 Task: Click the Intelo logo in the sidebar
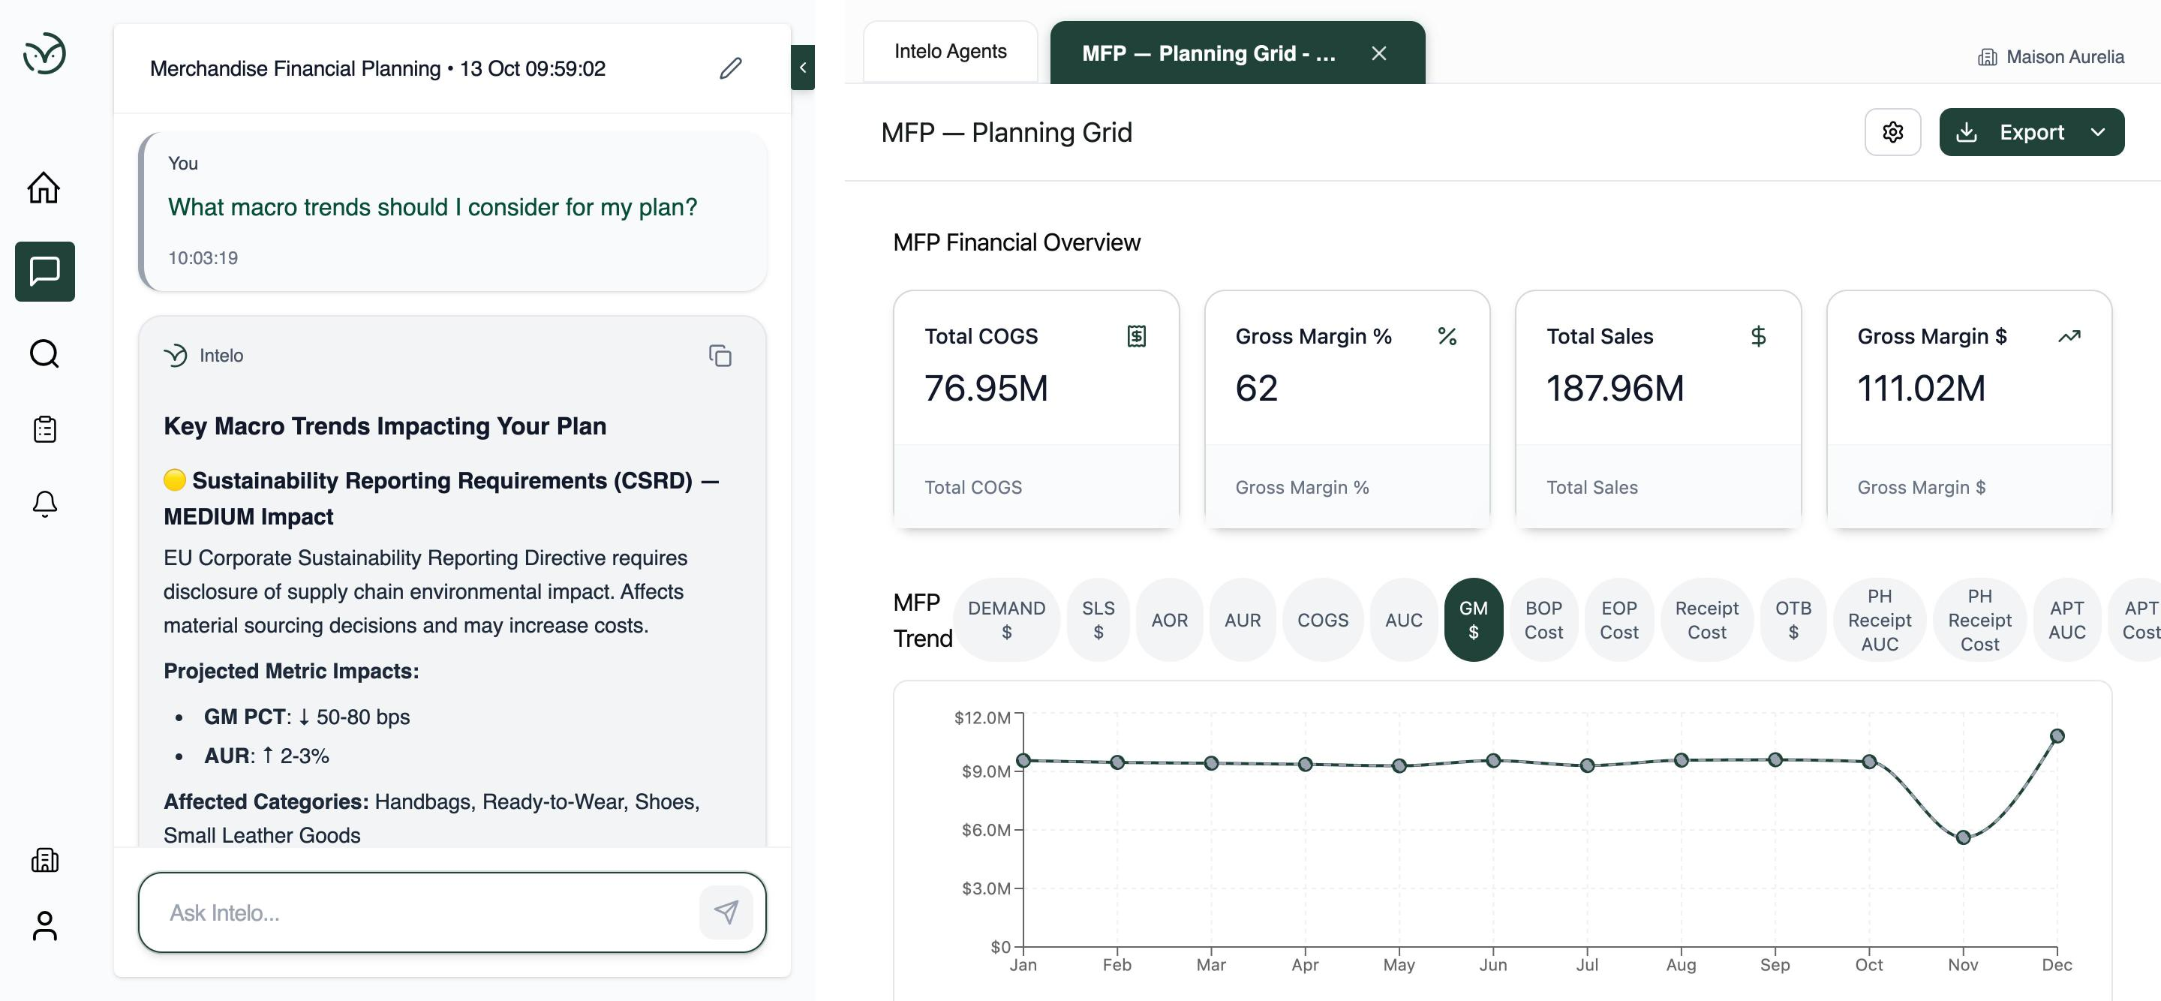pos(44,54)
